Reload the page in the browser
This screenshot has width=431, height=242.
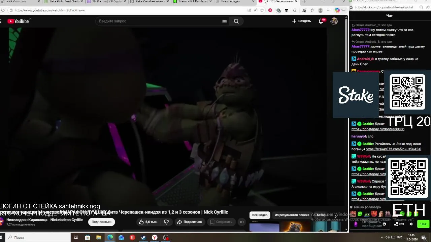(3, 10)
